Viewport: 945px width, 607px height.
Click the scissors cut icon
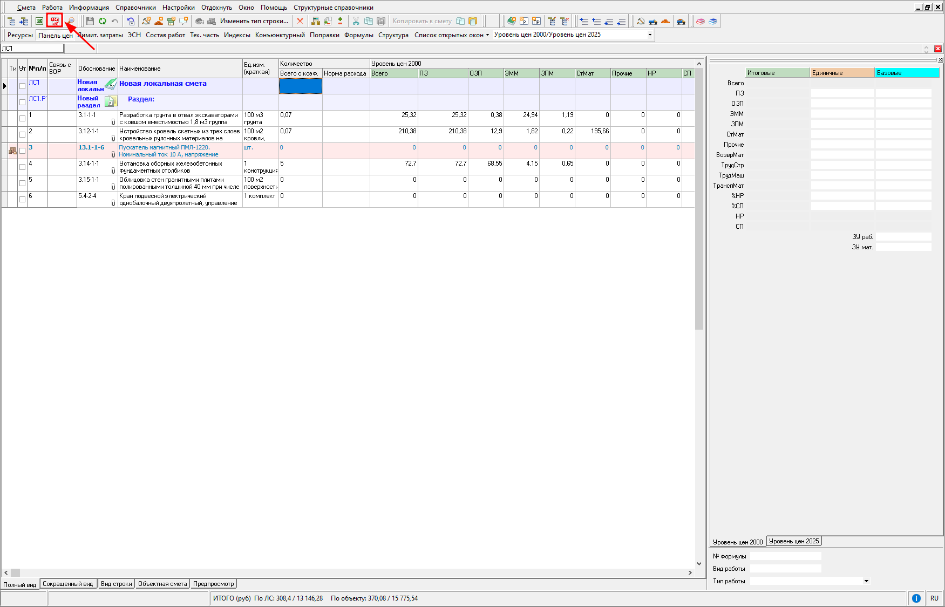pos(356,21)
